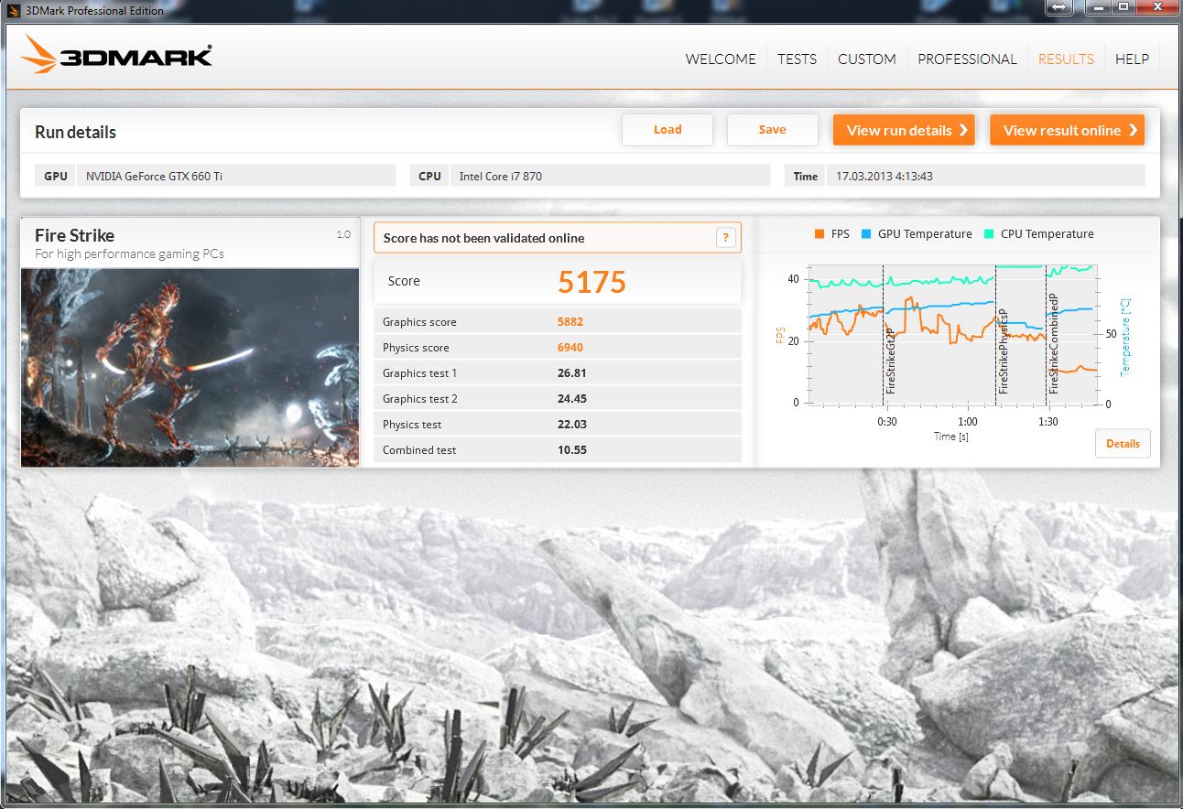Click the FireStrikeCombinedP marker on the chart
The image size is (1183, 809).
[x=1053, y=344]
